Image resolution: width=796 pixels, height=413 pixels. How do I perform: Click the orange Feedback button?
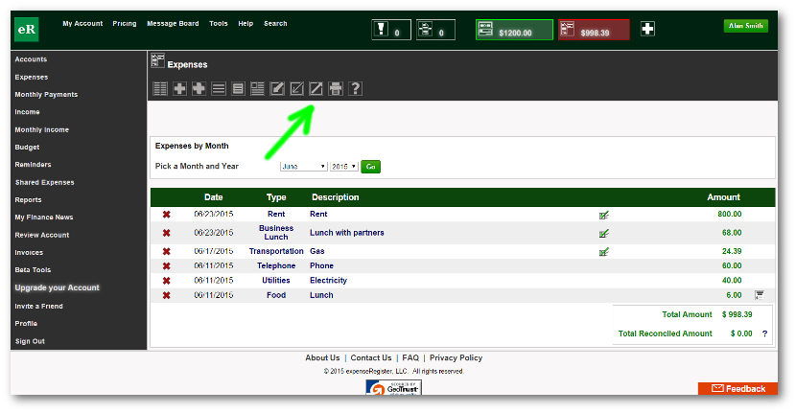[737, 388]
